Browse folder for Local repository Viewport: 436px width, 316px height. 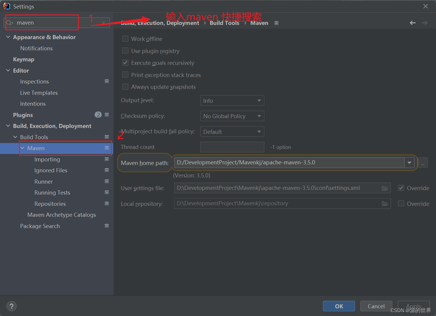pyautogui.click(x=385, y=203)
